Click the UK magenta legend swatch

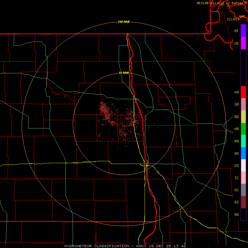[x=243, y=43]
